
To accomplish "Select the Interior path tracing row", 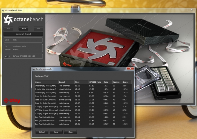I will coord(83,93).
